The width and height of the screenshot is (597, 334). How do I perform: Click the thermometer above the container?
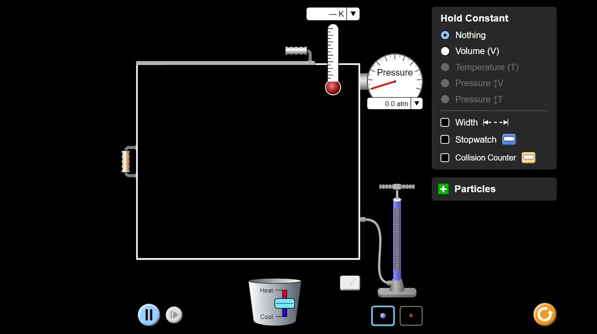coord(333,61)
